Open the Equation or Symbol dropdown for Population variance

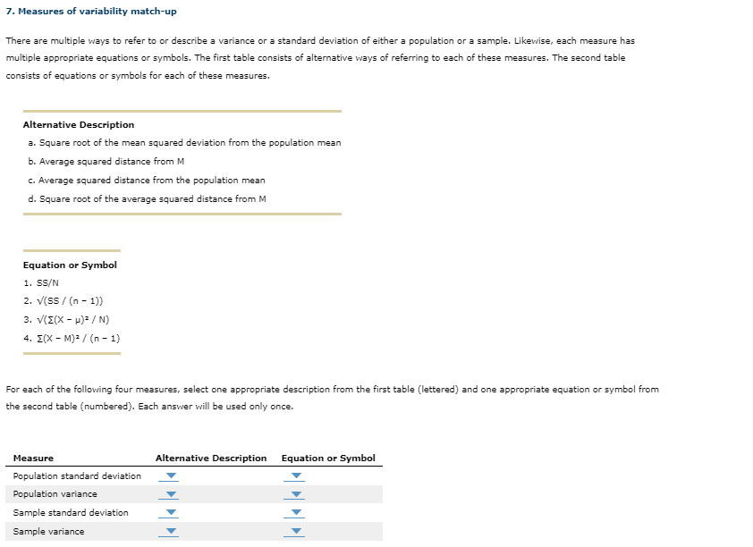pyautogui.click(x=294, y=494)
